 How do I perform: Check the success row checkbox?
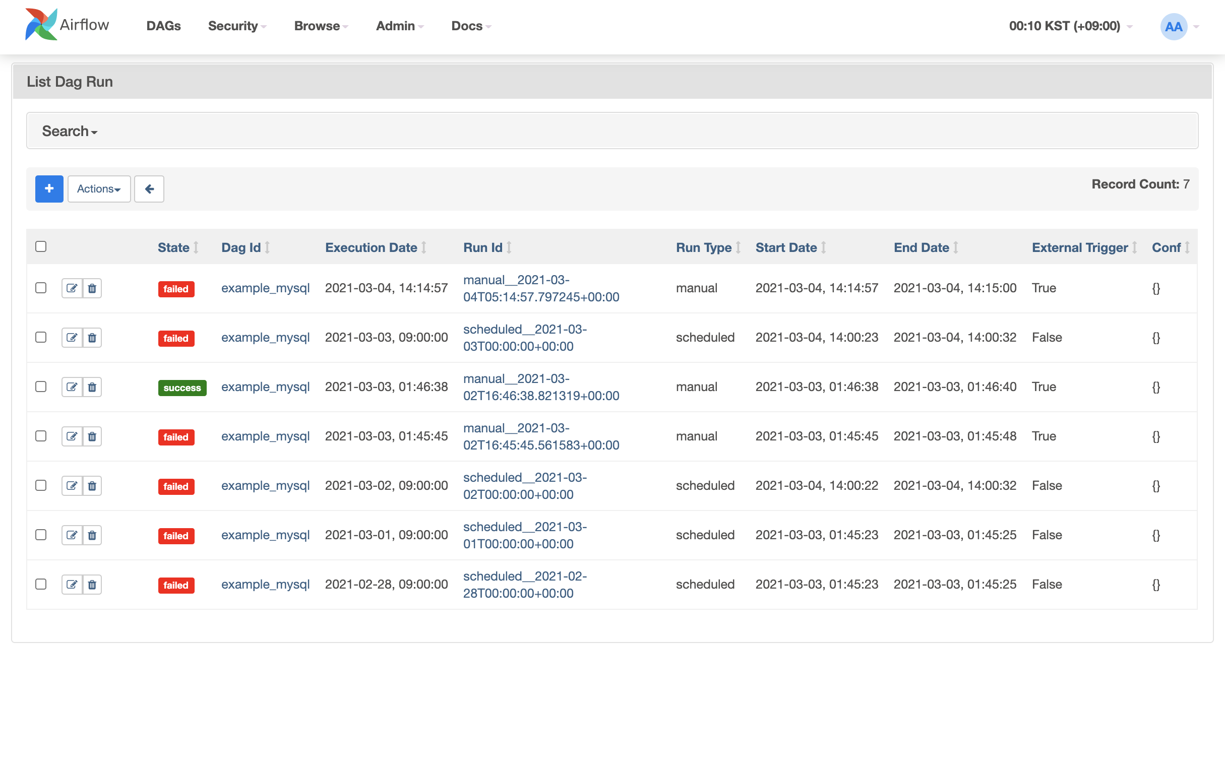(41, 387)
